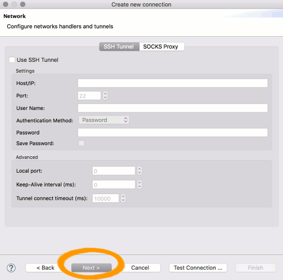283x280 pixels.
Task: Open the help question mark icon
Action: point(11,268)
